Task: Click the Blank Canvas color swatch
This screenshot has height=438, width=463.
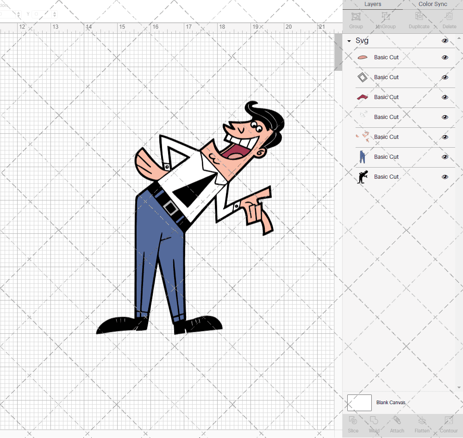Action: 359,402
